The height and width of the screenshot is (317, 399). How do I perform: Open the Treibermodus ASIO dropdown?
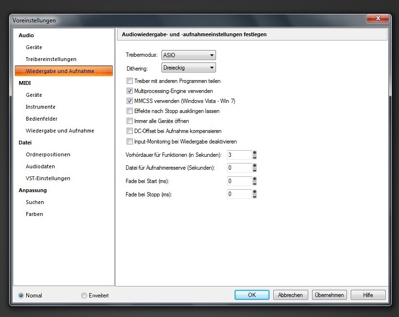(x=189, y=55)
